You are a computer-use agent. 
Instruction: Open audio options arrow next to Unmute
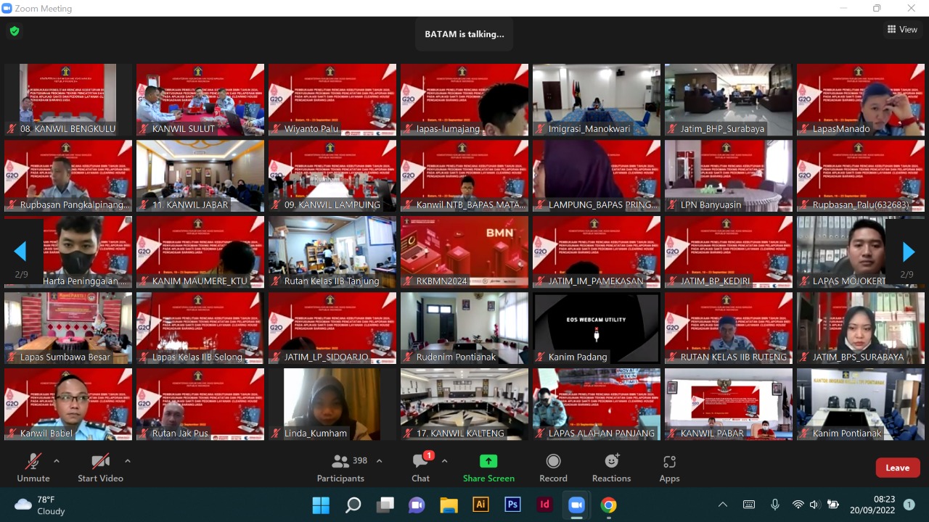(x=57, y=461)
